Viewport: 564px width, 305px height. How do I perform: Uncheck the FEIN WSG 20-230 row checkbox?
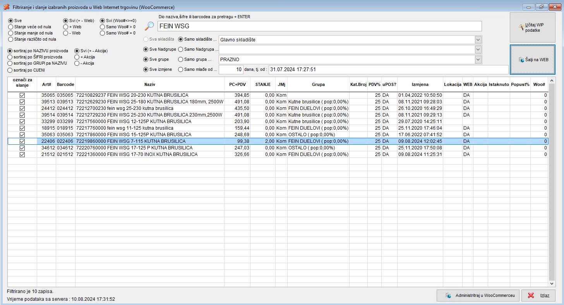tap(22, 95)
